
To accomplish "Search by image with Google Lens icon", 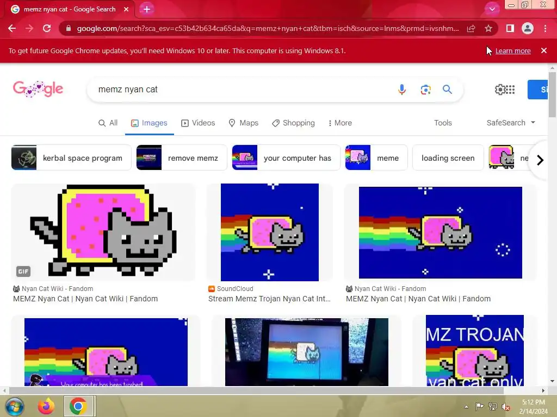I will click(x=425, y=90).
